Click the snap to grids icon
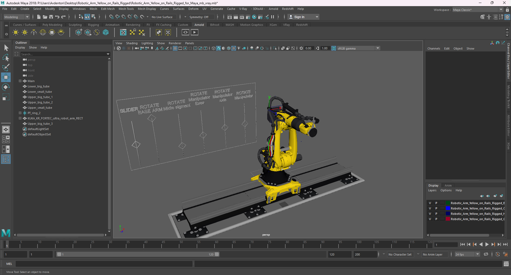 (112, 17)
